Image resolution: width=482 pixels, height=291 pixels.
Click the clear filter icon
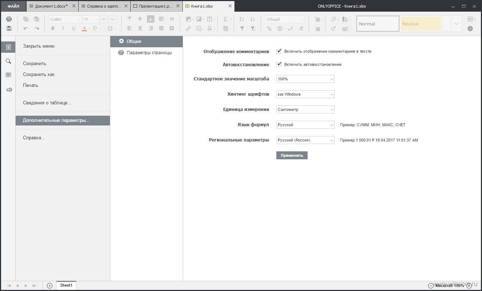(x=253, y=28)
